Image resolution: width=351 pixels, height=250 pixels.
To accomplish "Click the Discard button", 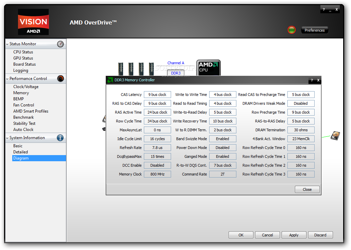I will (320, 235).
